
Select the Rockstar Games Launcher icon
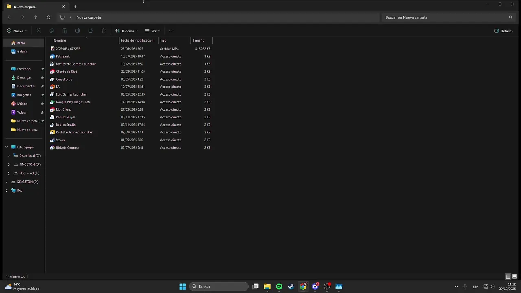tap(53, 132)
